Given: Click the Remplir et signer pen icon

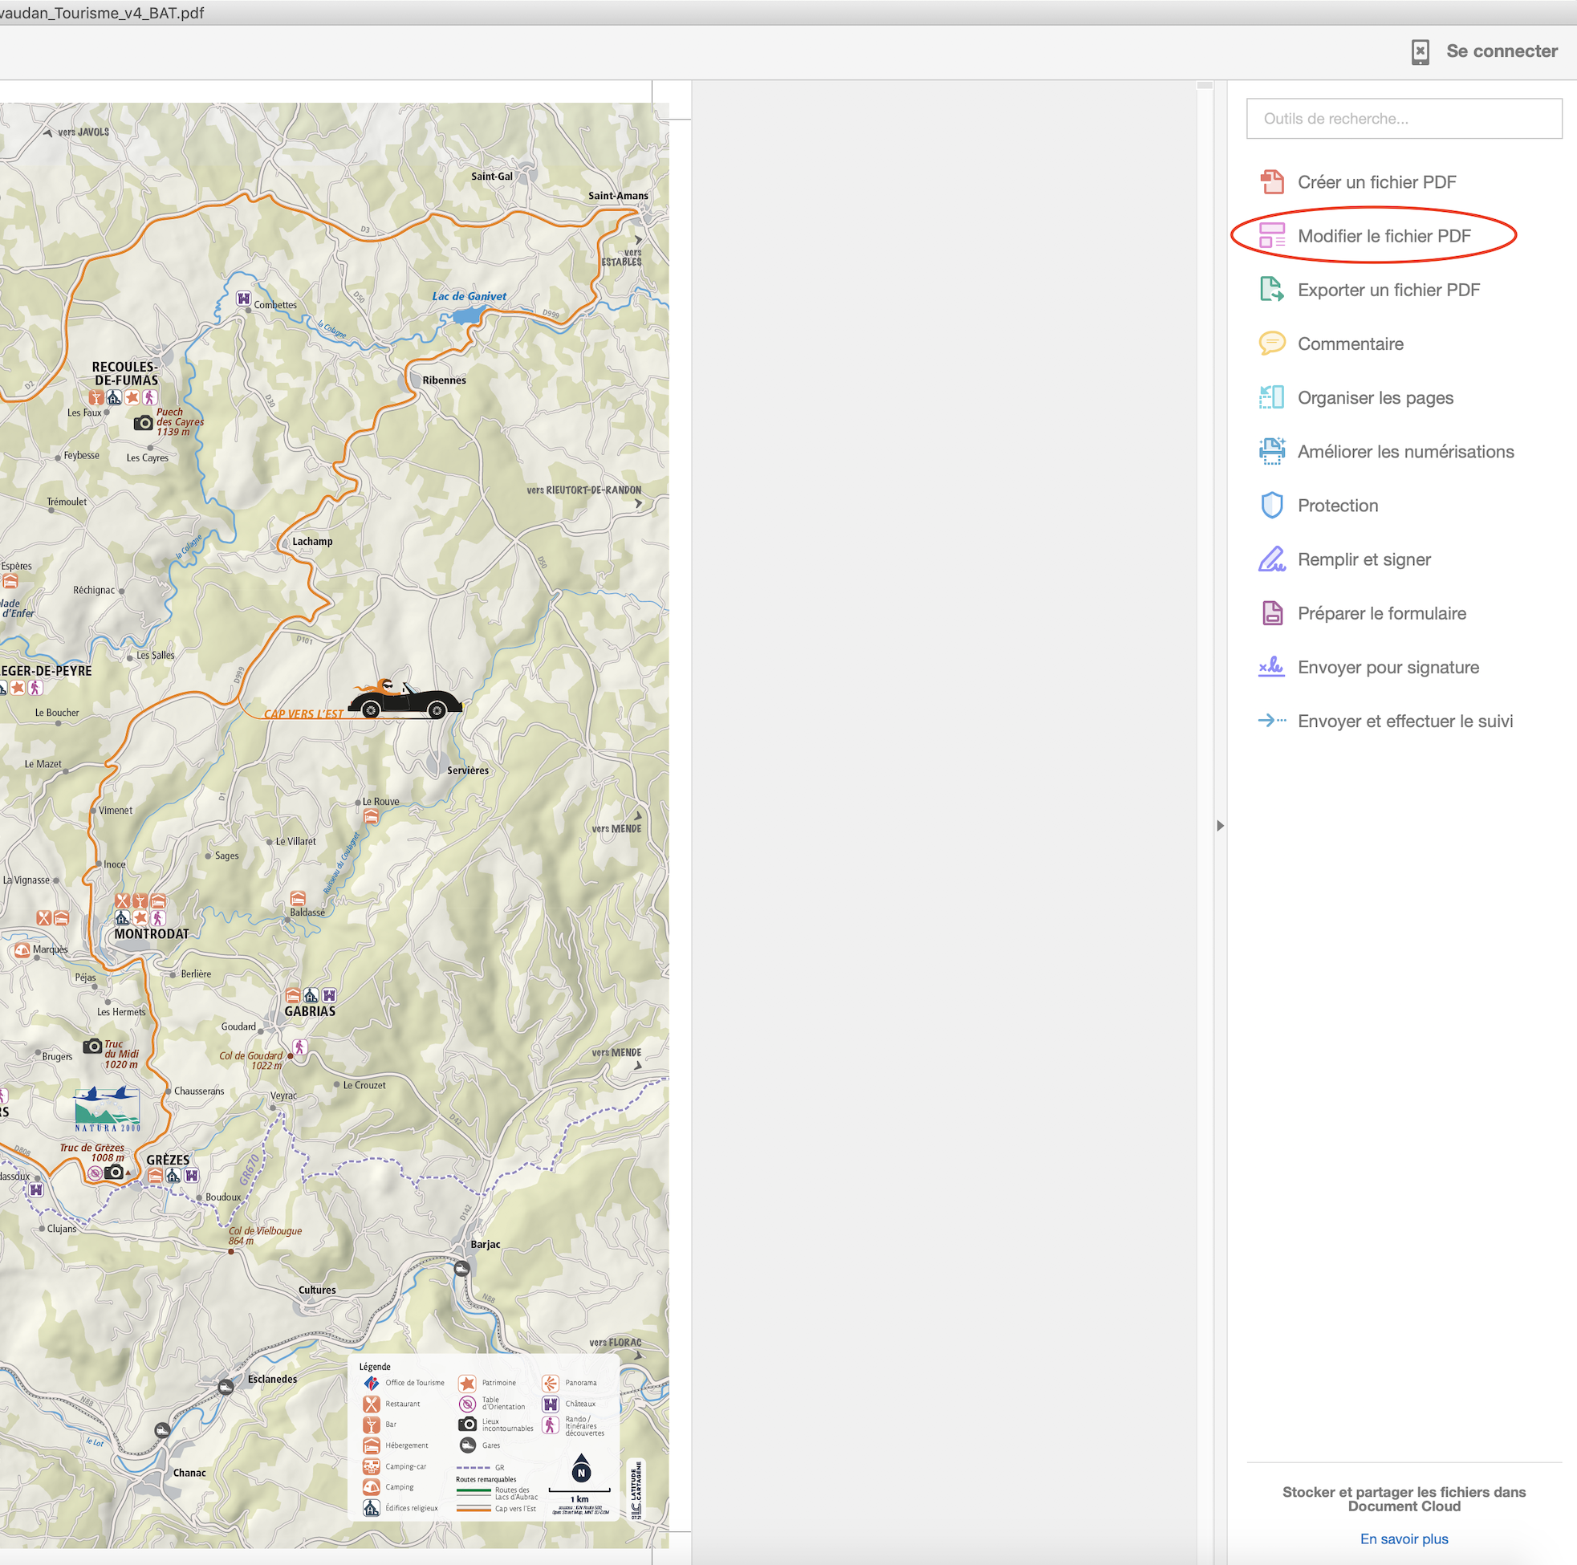Looking at the screenshot, I should pyautogui.click(x=1271, y=559).
